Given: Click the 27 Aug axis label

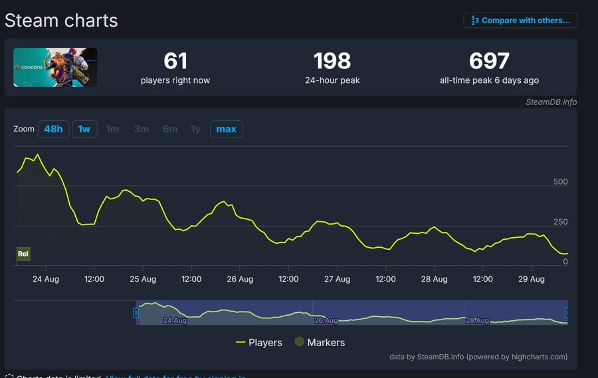Looking at the screenshot, I should pyautogui.click(x=337, y=279).
